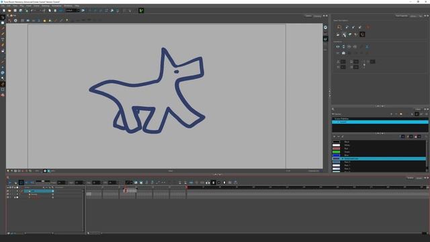Click the Scene Palettes heading

point(341,119)
